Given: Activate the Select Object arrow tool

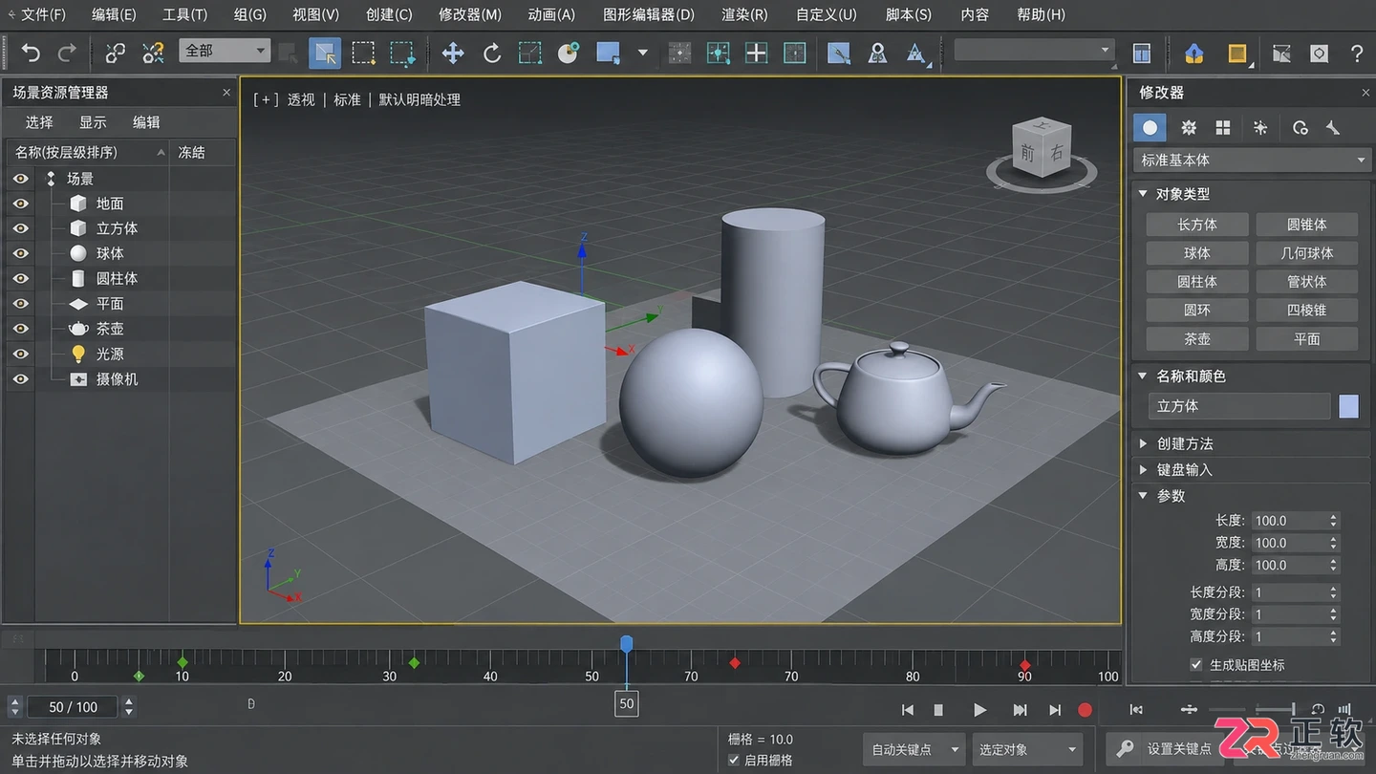Looking at the screenshot, I should tap(325, 53).
